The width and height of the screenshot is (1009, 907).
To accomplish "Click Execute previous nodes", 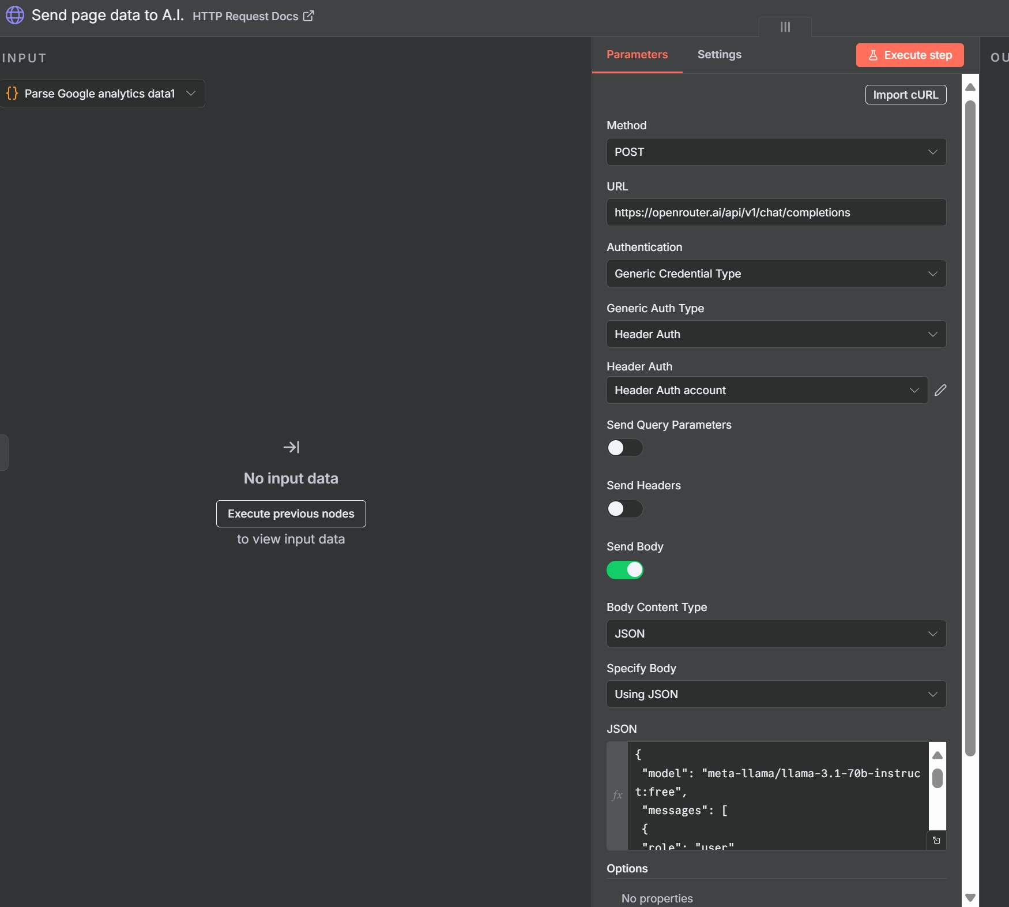I will point(291,514).
